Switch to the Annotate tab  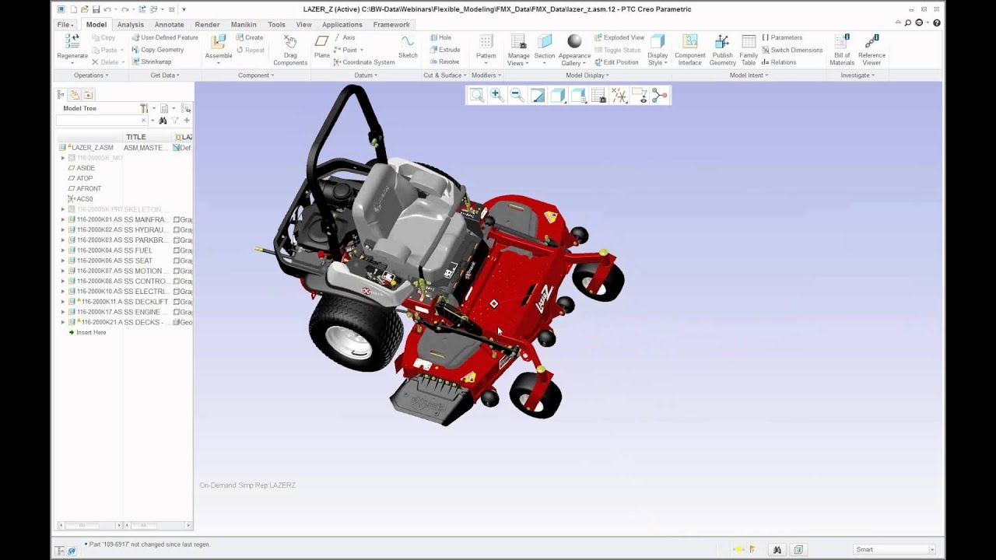[x=169, y=25]
